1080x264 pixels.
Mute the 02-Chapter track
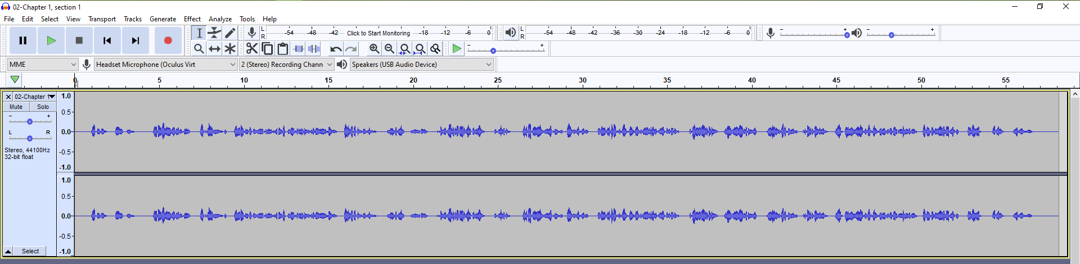click(x=16, y=107)
